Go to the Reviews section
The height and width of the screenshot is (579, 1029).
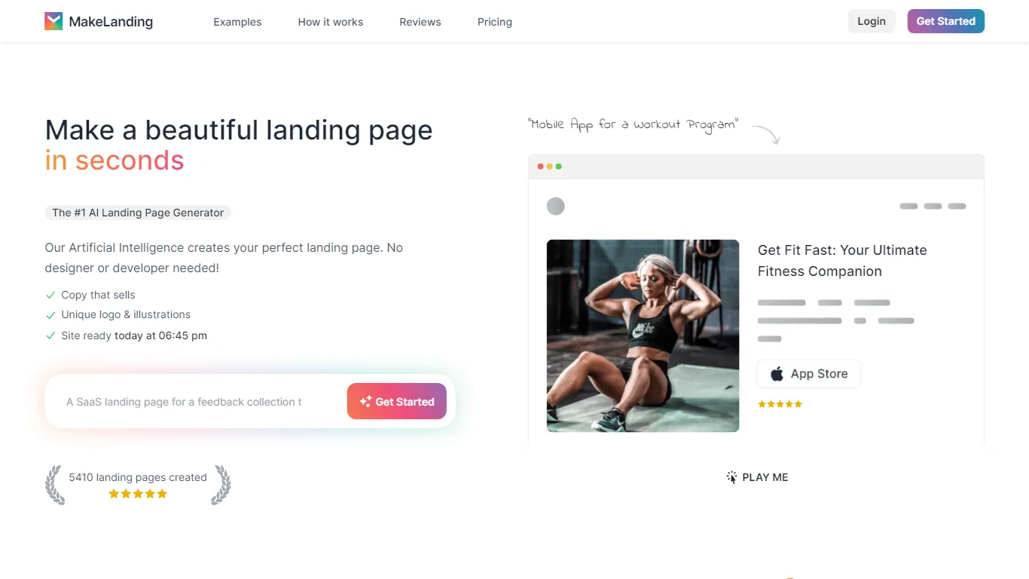point(420,22)
